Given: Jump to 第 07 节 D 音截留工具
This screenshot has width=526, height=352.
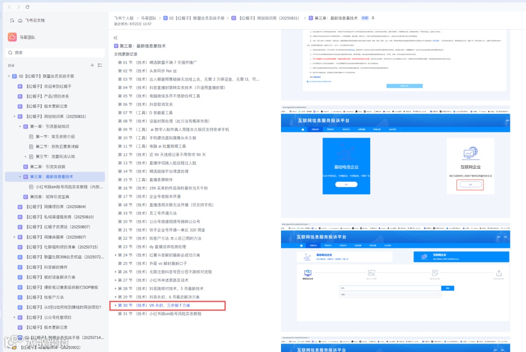Looking at the screenshot, I should (x=145, y=113).
